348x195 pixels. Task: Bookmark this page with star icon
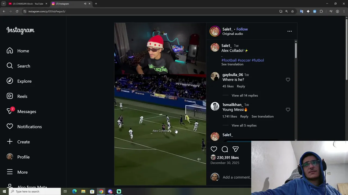pos(293,11)
